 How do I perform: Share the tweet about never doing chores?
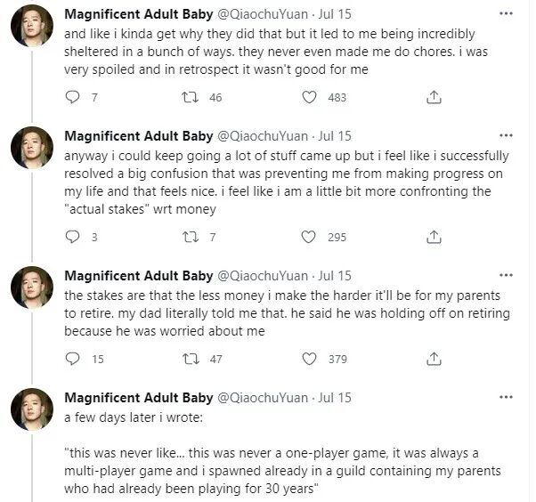pyautogui.click(x=434, y=97)
